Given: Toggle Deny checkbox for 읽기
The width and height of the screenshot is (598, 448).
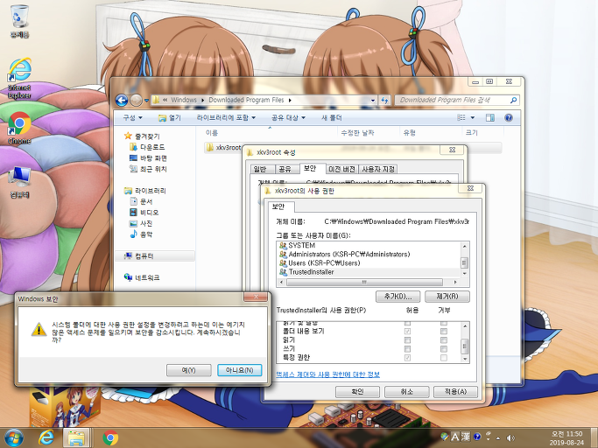Looking at the screenshot, I should [x=444, y=340].
